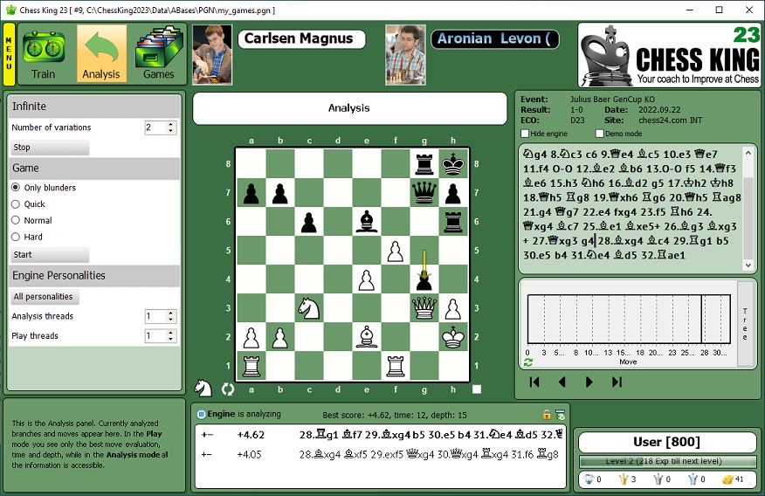Viewport: 765px width, 496px height.
Task: Flip the board with the rotate icon
Action: [x=228, y=389]
